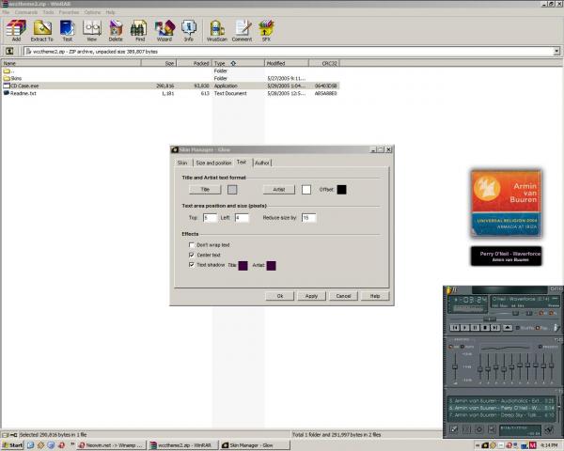
Task: Select Readme.txt in file list
Action: (x=170, y=93)
